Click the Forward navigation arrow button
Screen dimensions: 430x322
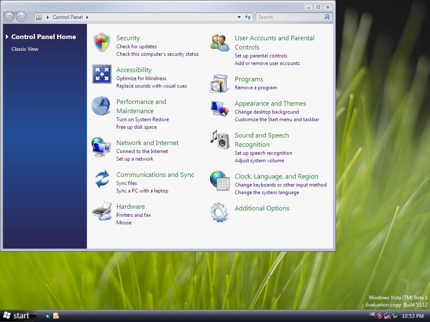[x=21, y=17]
